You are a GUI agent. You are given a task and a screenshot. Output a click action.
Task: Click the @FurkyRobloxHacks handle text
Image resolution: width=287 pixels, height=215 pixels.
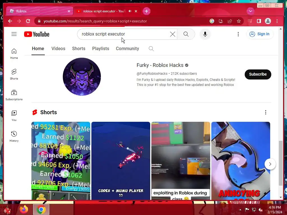[x=152, y=74]
